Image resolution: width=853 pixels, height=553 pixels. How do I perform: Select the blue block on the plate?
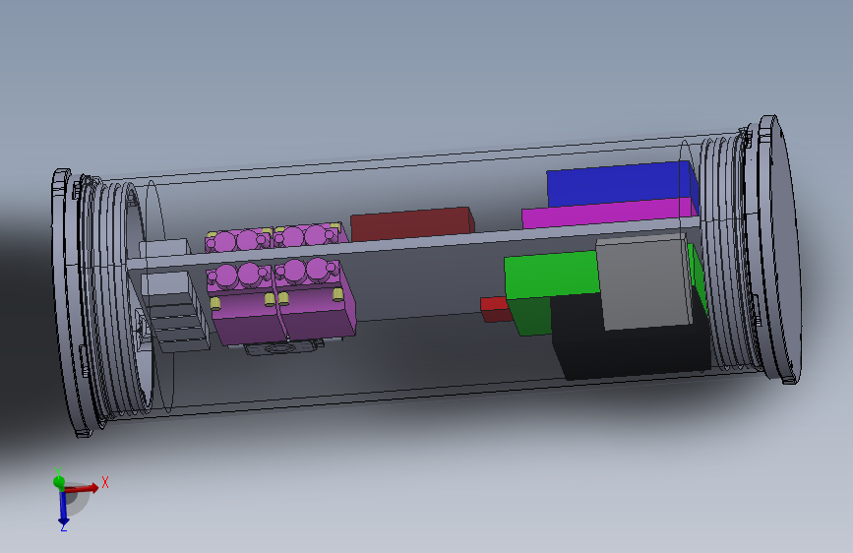[620, 184]
